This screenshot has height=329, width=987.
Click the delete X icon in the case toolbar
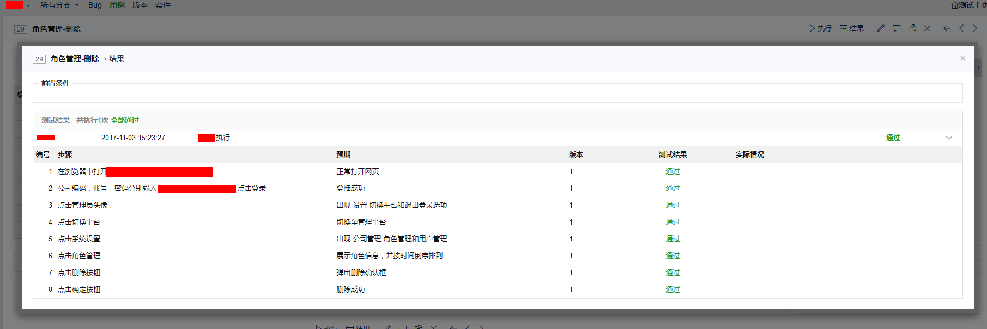coord(928,28)
